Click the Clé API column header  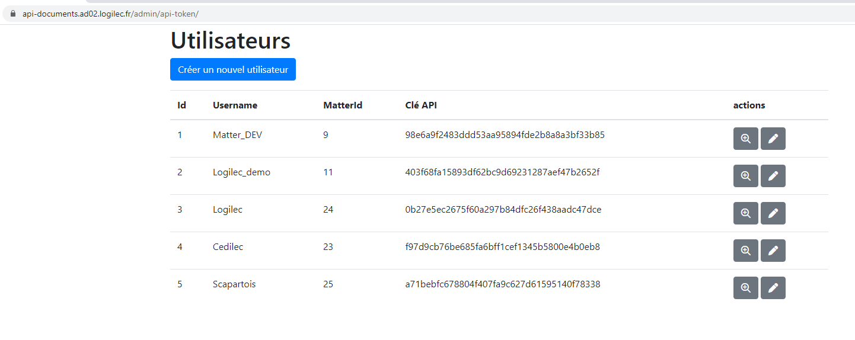(421, 105)
